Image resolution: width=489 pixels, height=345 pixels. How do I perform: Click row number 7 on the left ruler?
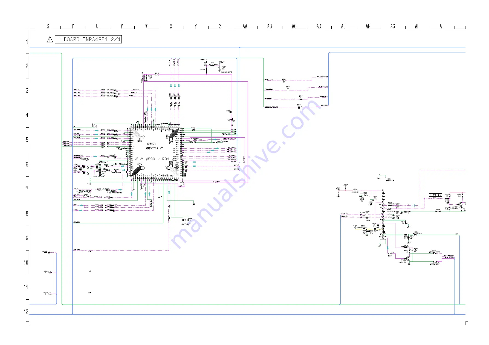(27, 189)
